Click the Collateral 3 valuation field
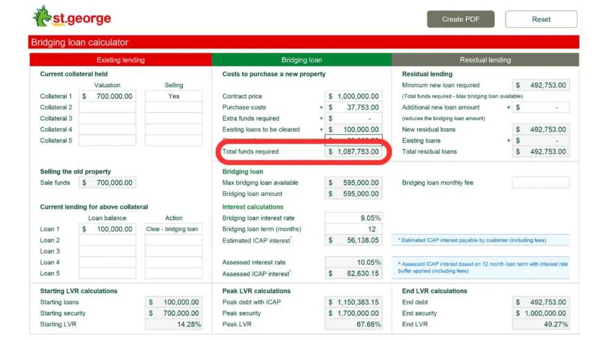The width and height of the screenshot is (606, 340). (108, 118)
